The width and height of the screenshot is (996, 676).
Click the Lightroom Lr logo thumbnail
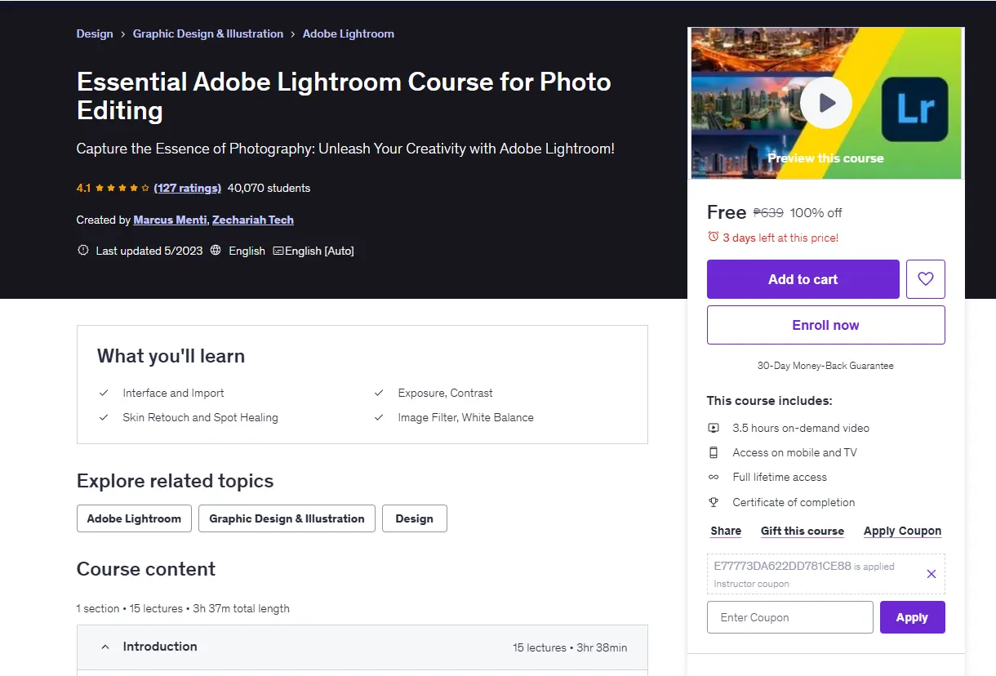point(915,110)
